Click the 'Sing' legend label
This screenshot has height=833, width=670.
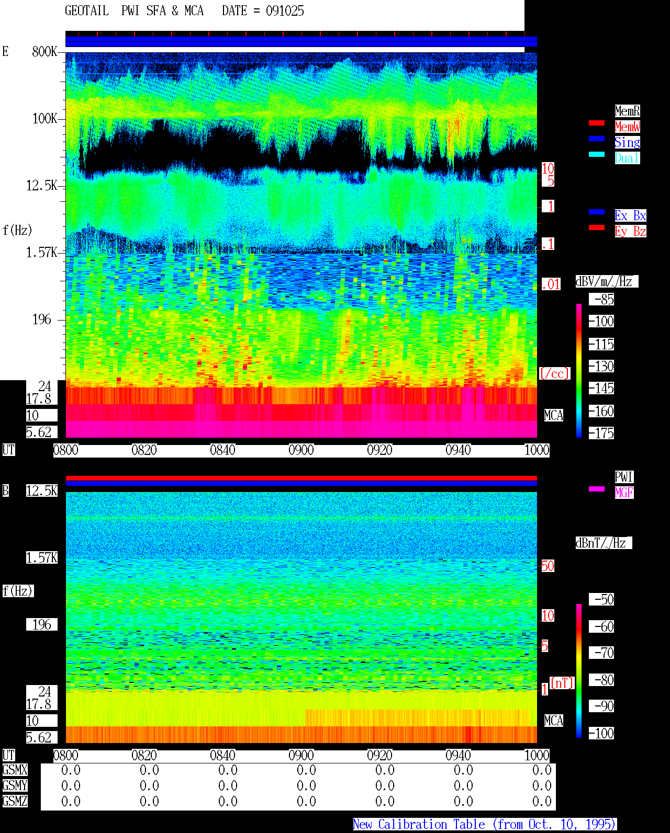(627, 142)
